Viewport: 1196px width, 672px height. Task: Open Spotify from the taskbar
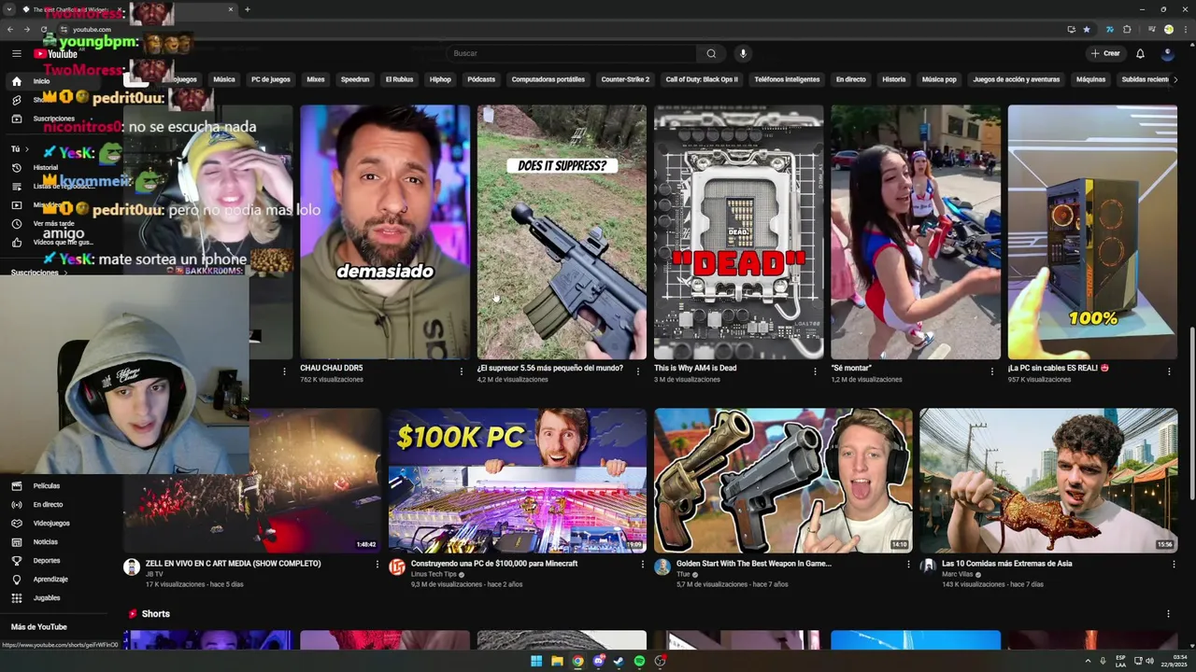(x=639, y=661)
